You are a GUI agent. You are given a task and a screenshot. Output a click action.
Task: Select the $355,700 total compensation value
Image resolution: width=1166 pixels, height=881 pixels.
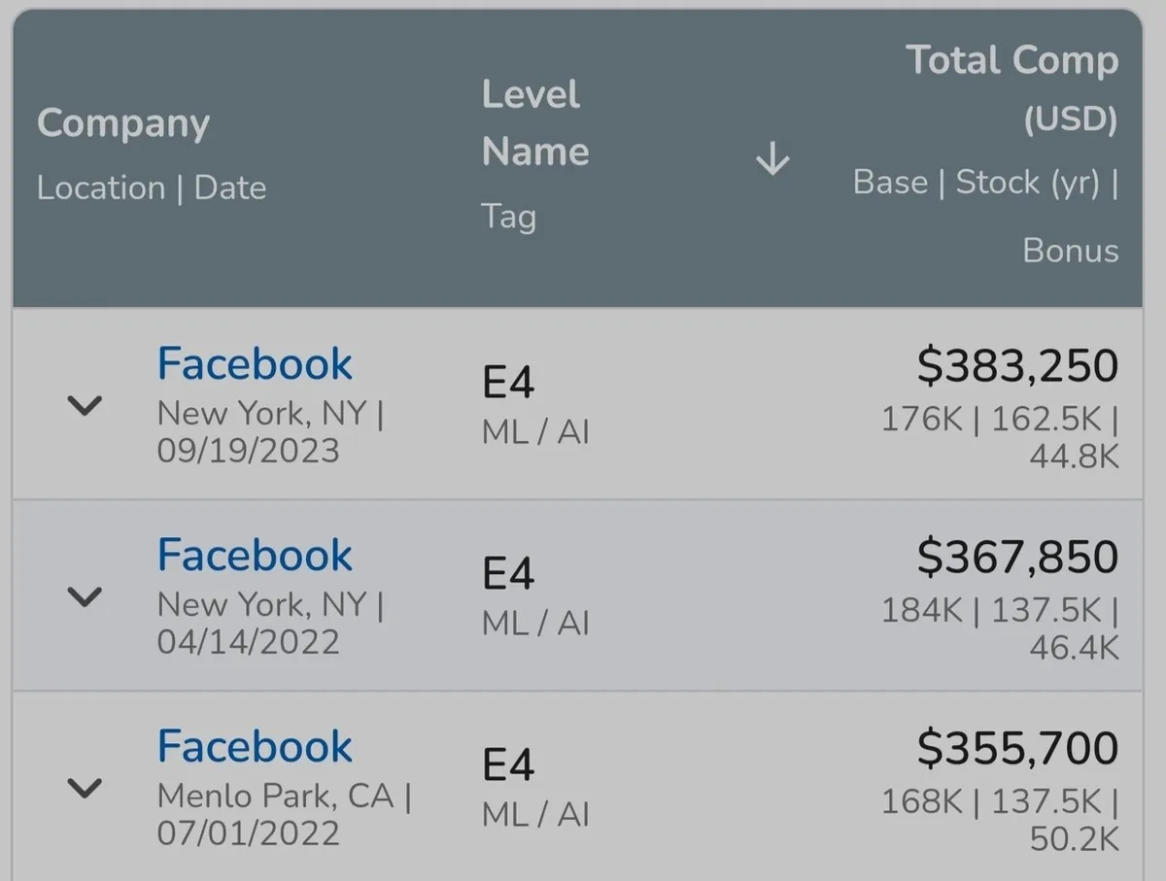tap(1017, 748)
